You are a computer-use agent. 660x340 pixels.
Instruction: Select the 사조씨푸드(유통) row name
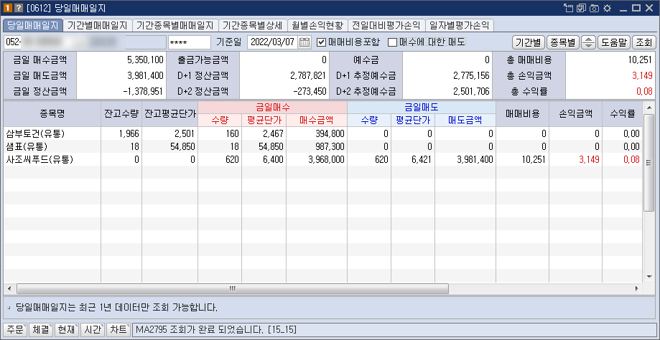point(39,160)
